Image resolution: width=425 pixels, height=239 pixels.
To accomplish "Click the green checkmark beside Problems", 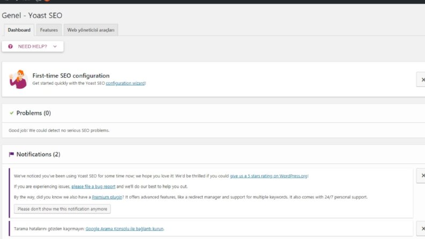I will tap(11, 113).
